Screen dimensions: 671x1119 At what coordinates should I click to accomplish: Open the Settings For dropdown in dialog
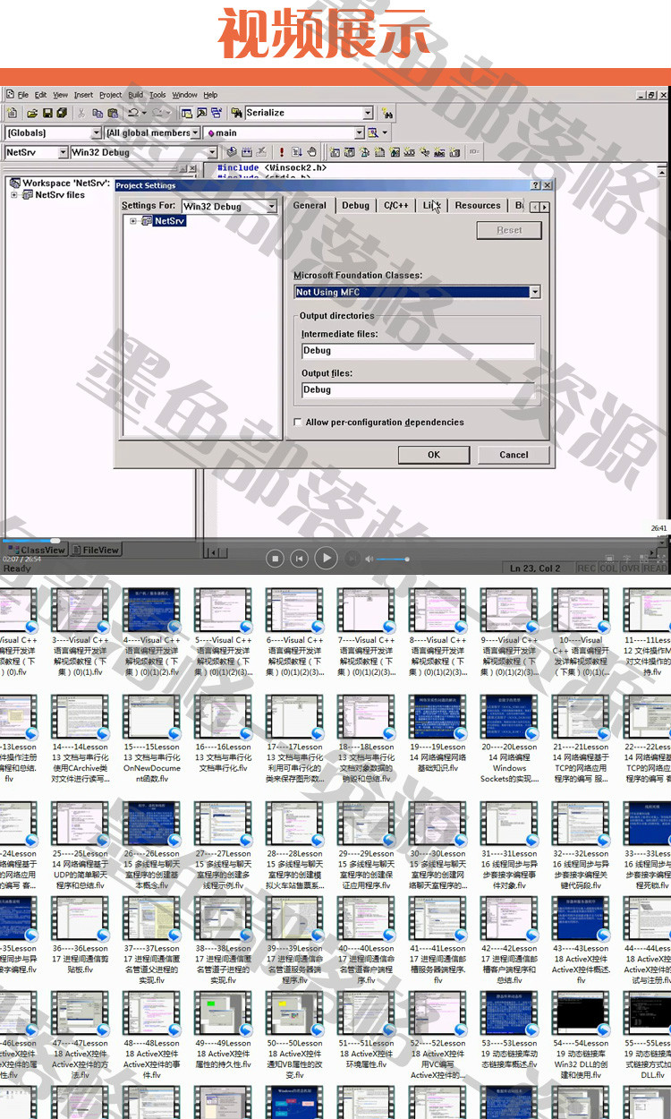click(x=272, y=206)
